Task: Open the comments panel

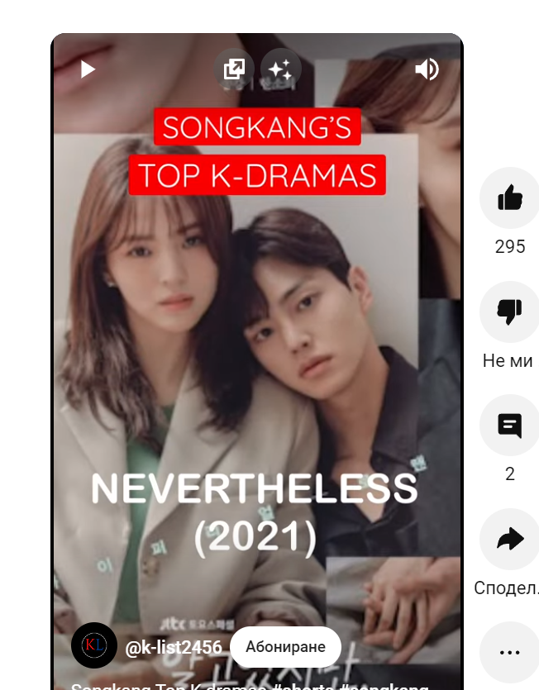Action: 509,426
